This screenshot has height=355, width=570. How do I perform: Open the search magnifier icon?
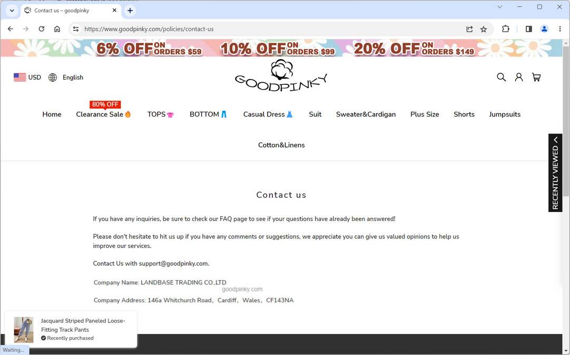[501, 77]
